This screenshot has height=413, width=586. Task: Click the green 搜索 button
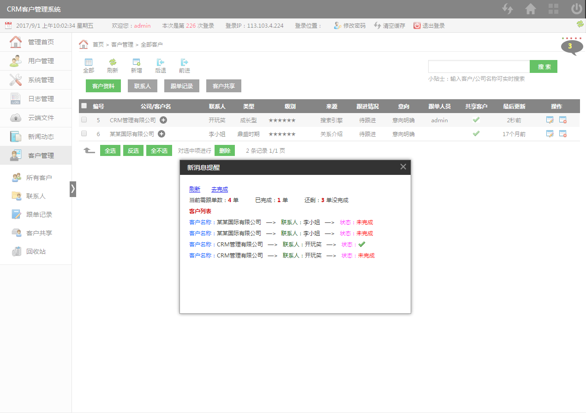click(544, 66)
